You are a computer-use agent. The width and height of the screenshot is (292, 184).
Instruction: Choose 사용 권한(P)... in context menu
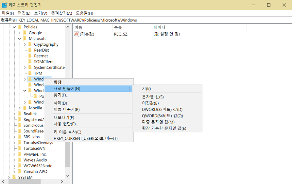click(89, 124)
